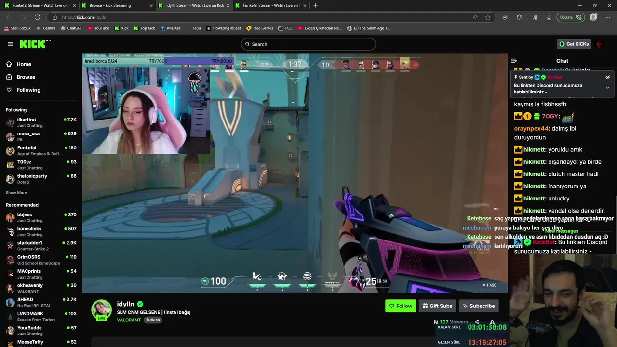The height and width of the screenshot is (347, 617).
Task: Collapse the chat panel
Action: (514, 61)
